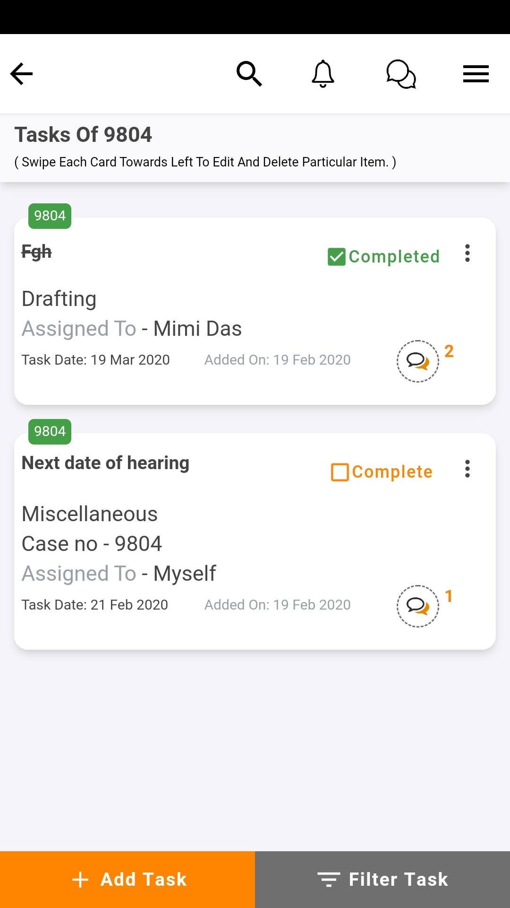510x908 pixels.
Task: Open three-dot options for Fgh task
Action: pos(467,253)
